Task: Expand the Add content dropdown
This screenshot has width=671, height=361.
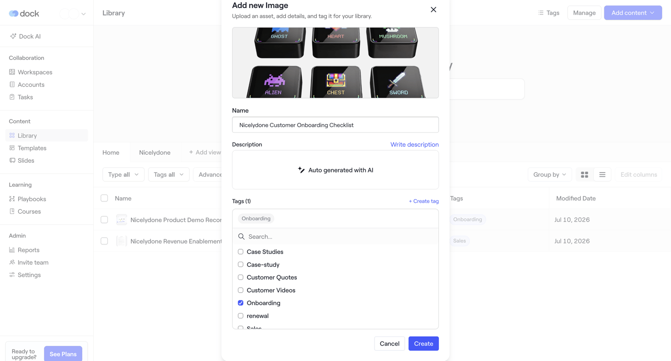Action: pos(633,13)
